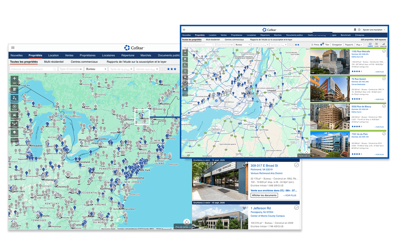Viewport: 395px width, 252px height.
Task: Clear the Filtres badge with X icon
Action: tap(323, 43)
